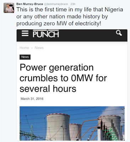Open the Power generation crumbles headline
The image size is (130, 142).
(63, 78)
